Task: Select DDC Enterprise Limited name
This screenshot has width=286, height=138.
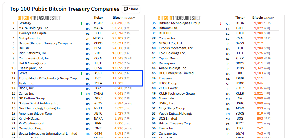Action: coord(176,73)
